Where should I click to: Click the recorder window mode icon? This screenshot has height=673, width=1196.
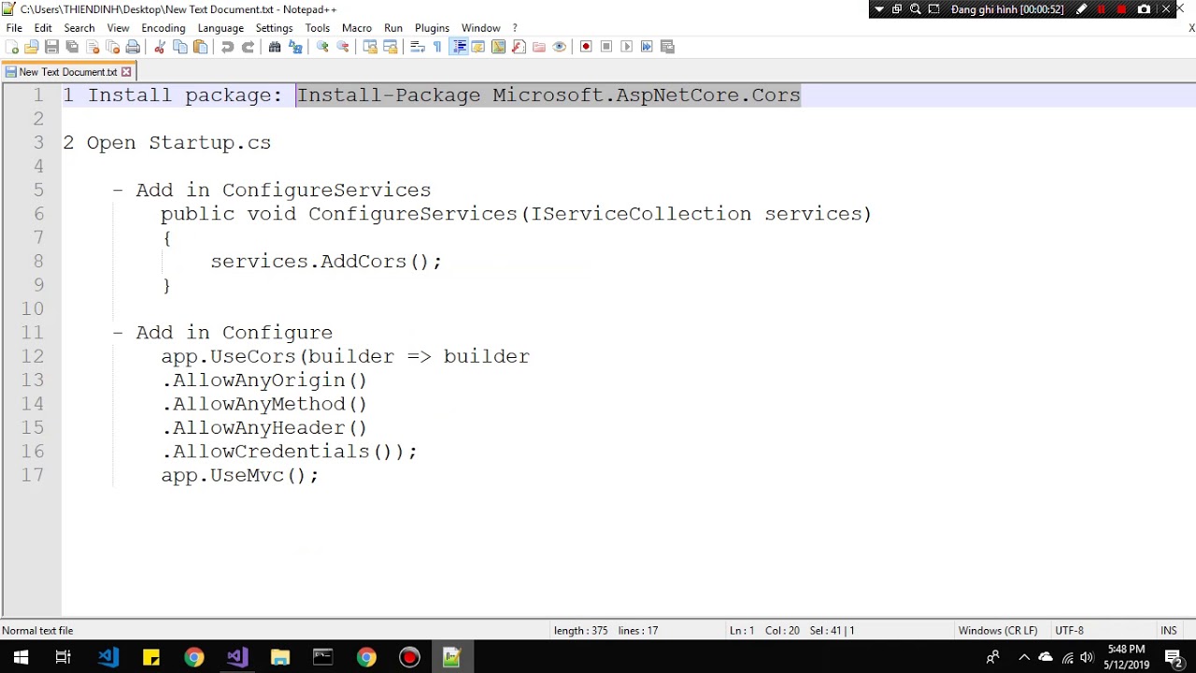pyautogui.click(x=897, y=9)
